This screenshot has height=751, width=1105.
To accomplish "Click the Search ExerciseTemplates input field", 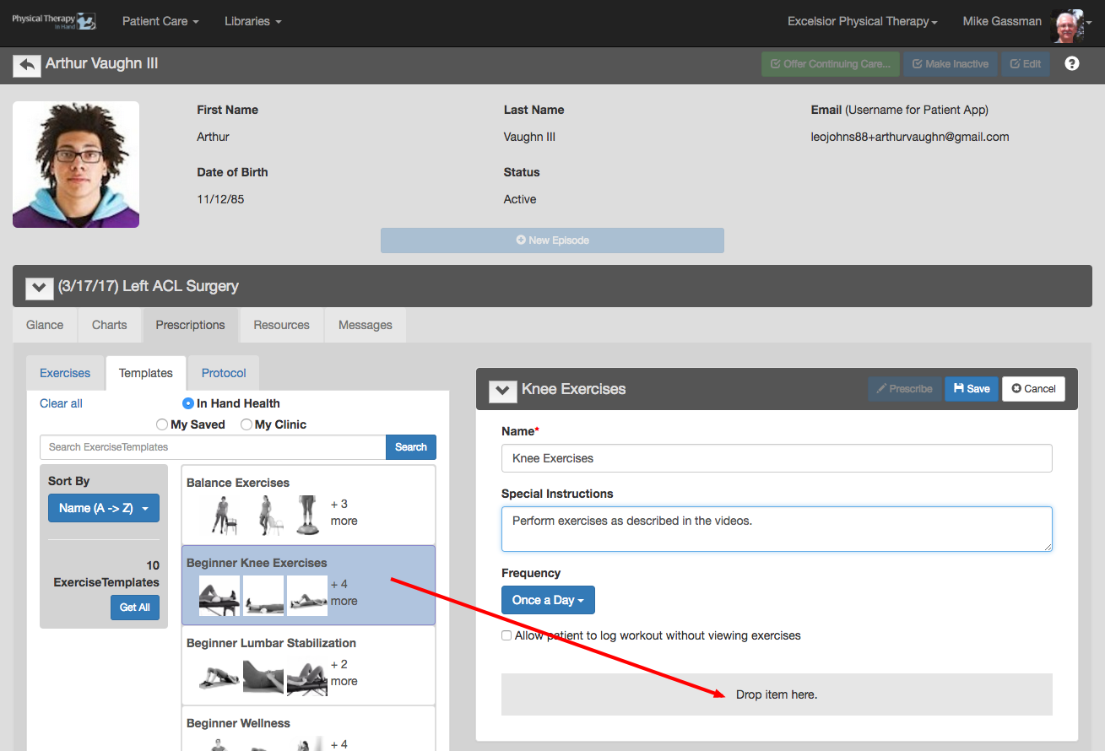I will coord(213,447).
